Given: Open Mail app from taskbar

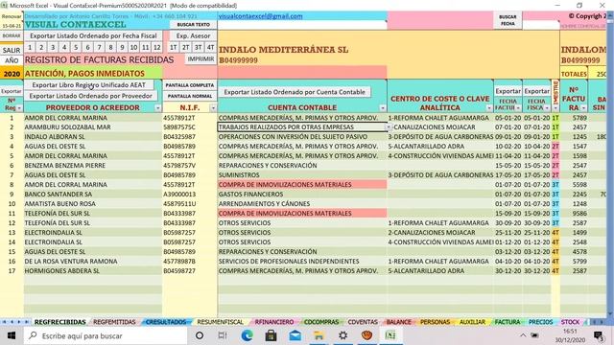Looking at the screenshot, I should click(x=295, y=335).
